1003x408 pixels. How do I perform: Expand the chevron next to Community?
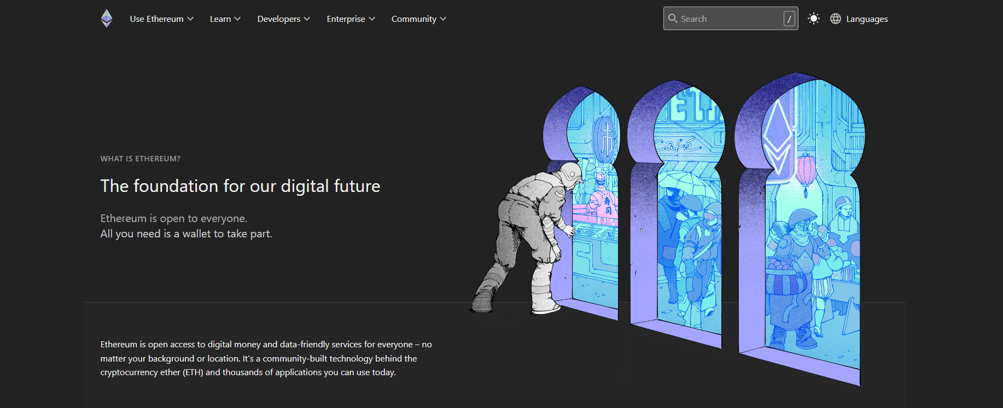[443, 19]
